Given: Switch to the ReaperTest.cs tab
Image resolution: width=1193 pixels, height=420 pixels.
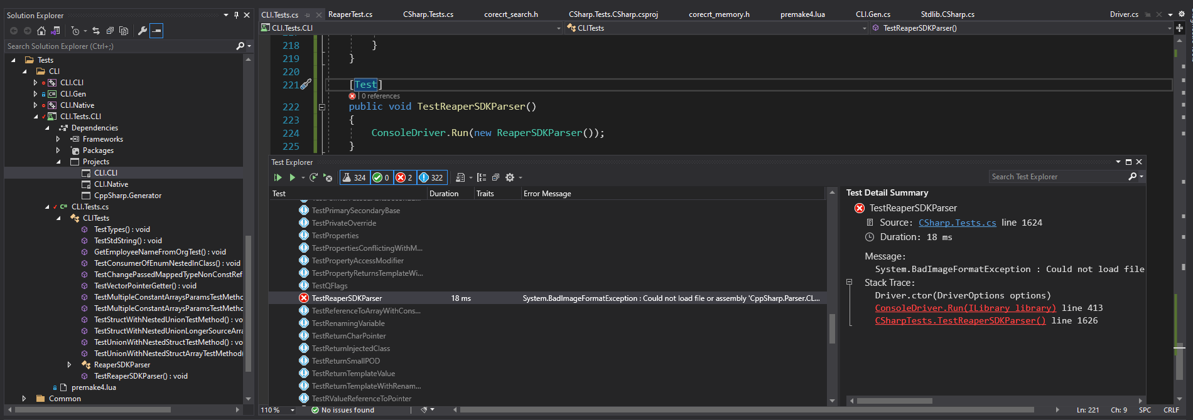Looking at the screenshot, I should pyautogui.click(x=350, y=14).
